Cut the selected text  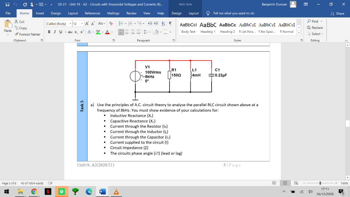point(19,22)
